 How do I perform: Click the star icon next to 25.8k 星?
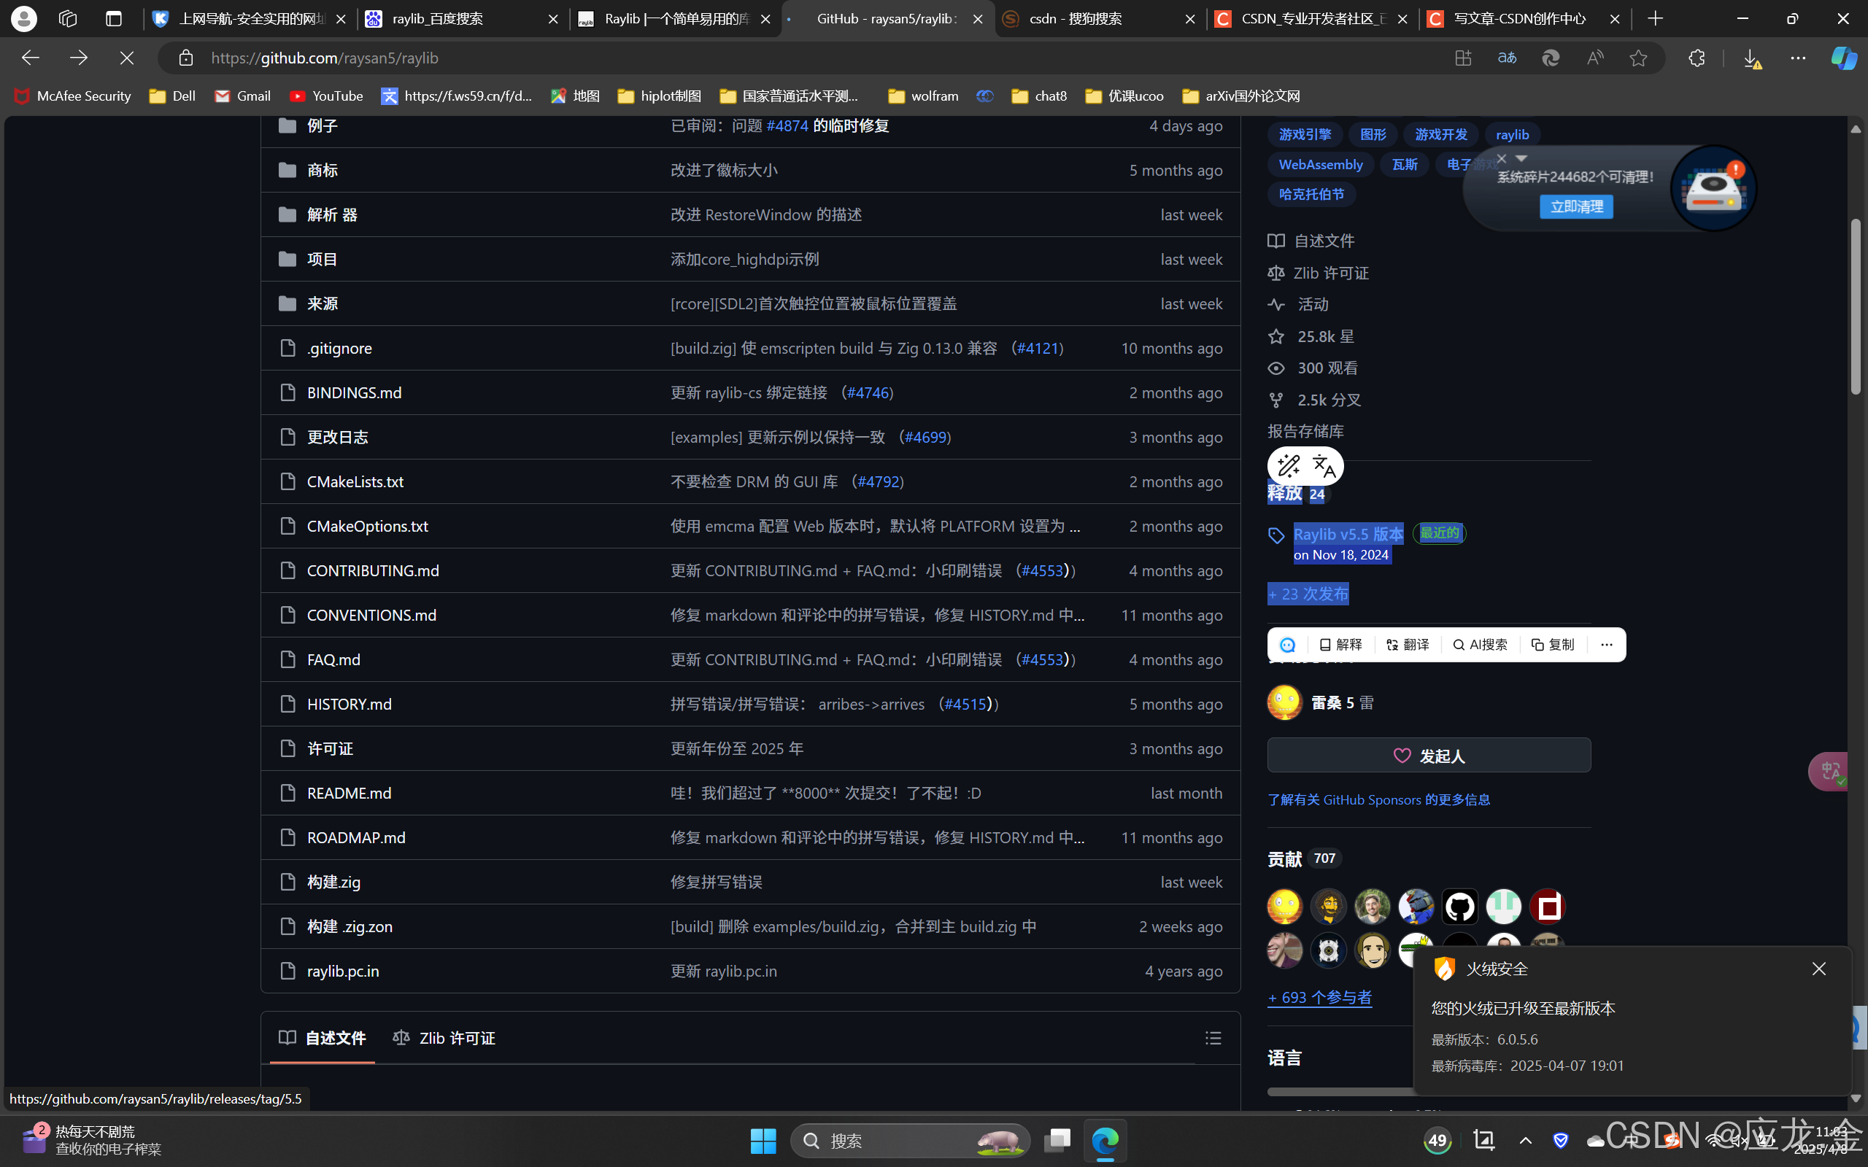1276,336
